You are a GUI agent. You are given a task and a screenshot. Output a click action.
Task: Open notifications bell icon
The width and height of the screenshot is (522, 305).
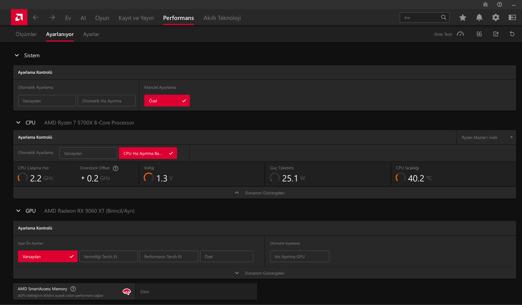click(479, 18)
